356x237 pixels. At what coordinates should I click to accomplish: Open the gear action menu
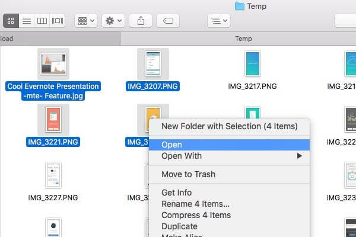pyautogui.click(x=113, y=21)
